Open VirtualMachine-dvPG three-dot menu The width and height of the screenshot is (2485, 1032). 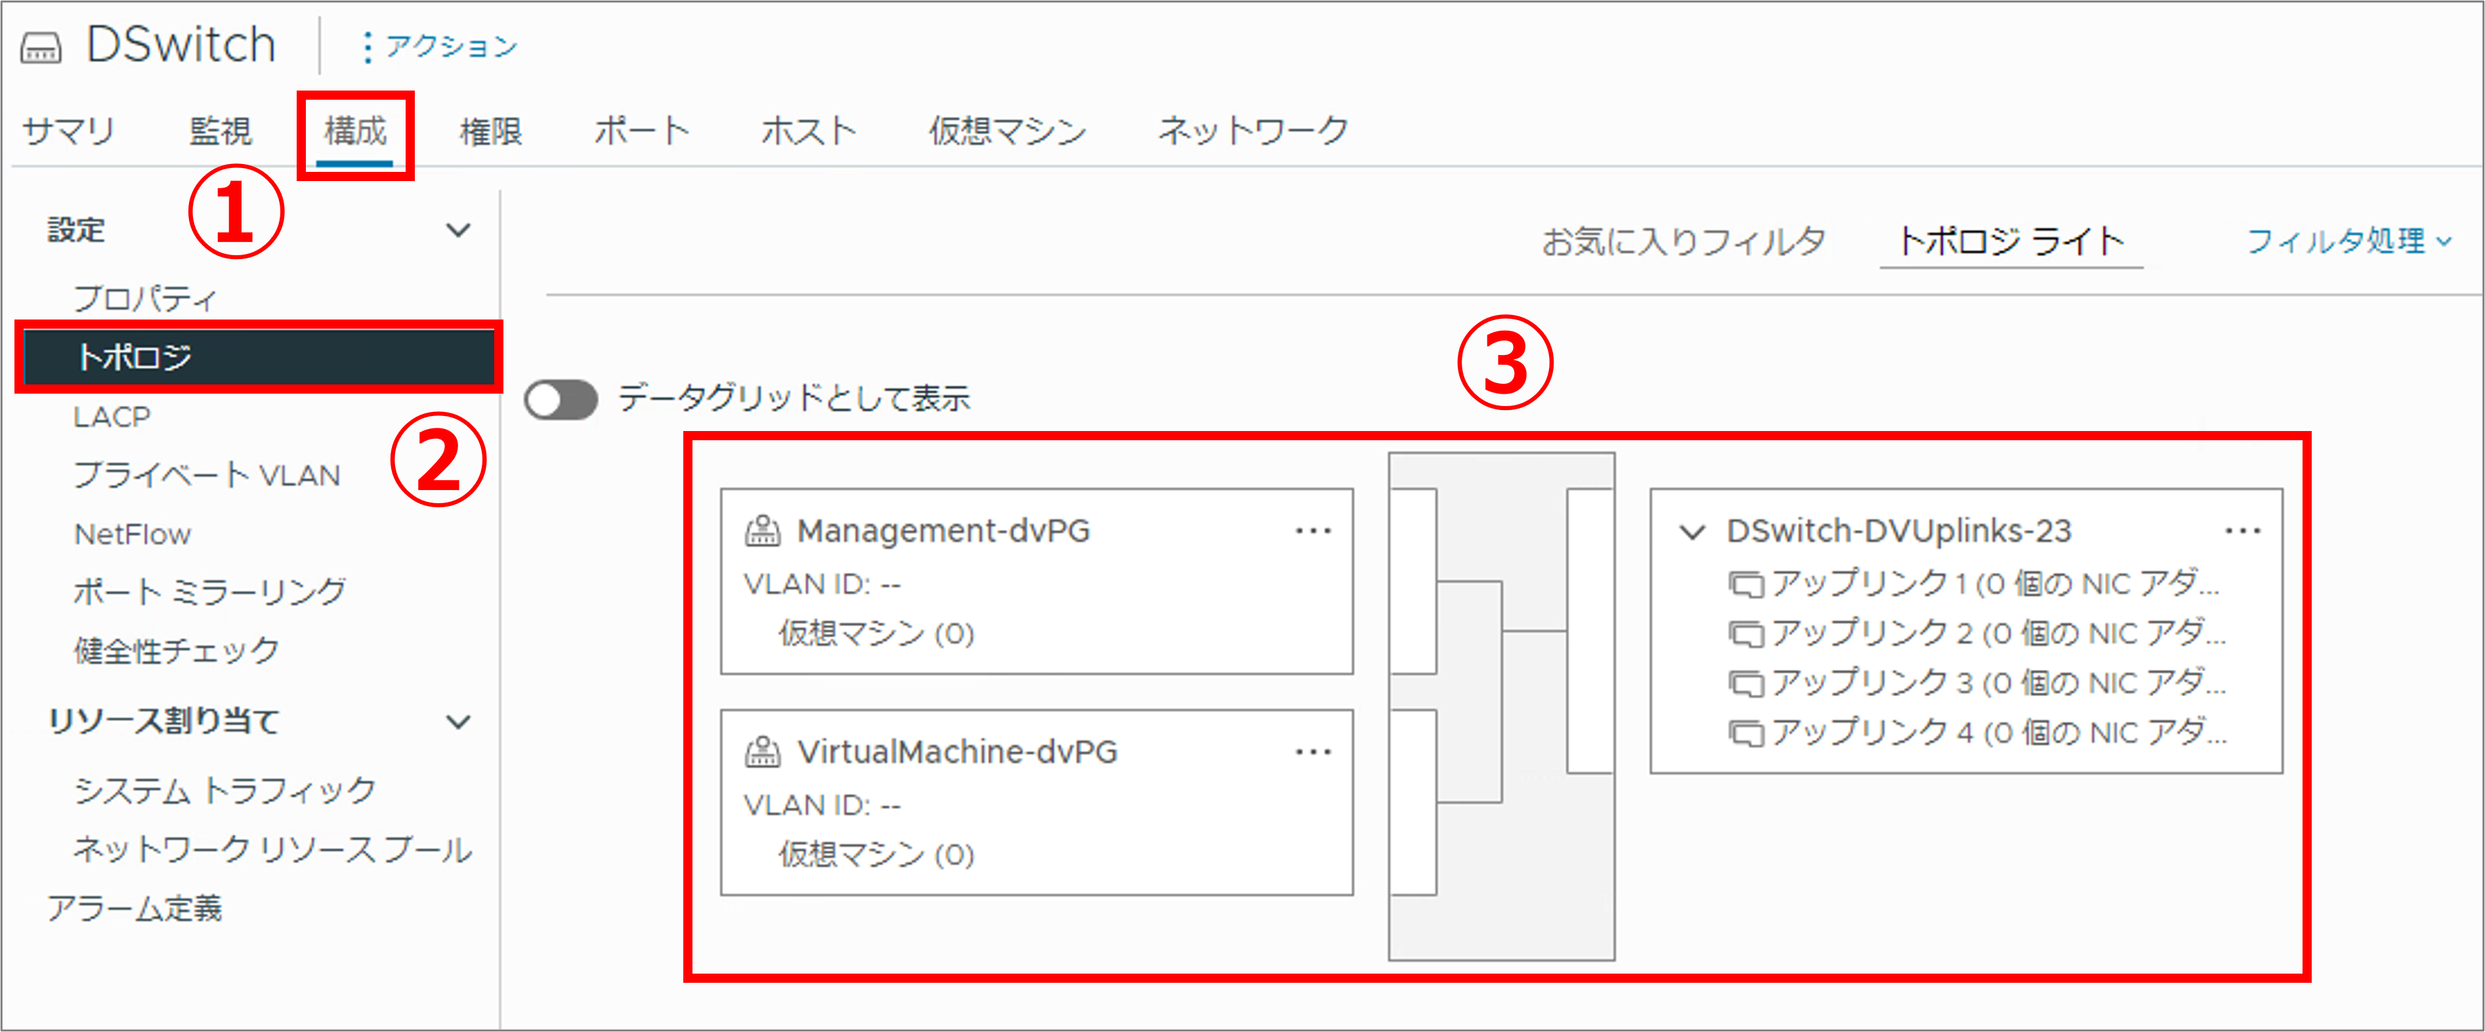1313,751
